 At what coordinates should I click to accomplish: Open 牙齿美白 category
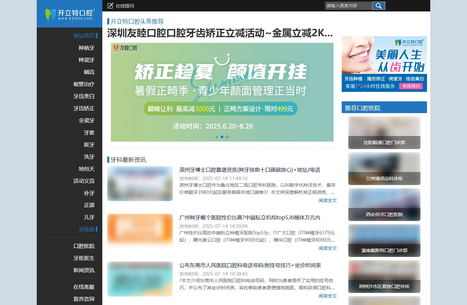(x=84, y=96)
